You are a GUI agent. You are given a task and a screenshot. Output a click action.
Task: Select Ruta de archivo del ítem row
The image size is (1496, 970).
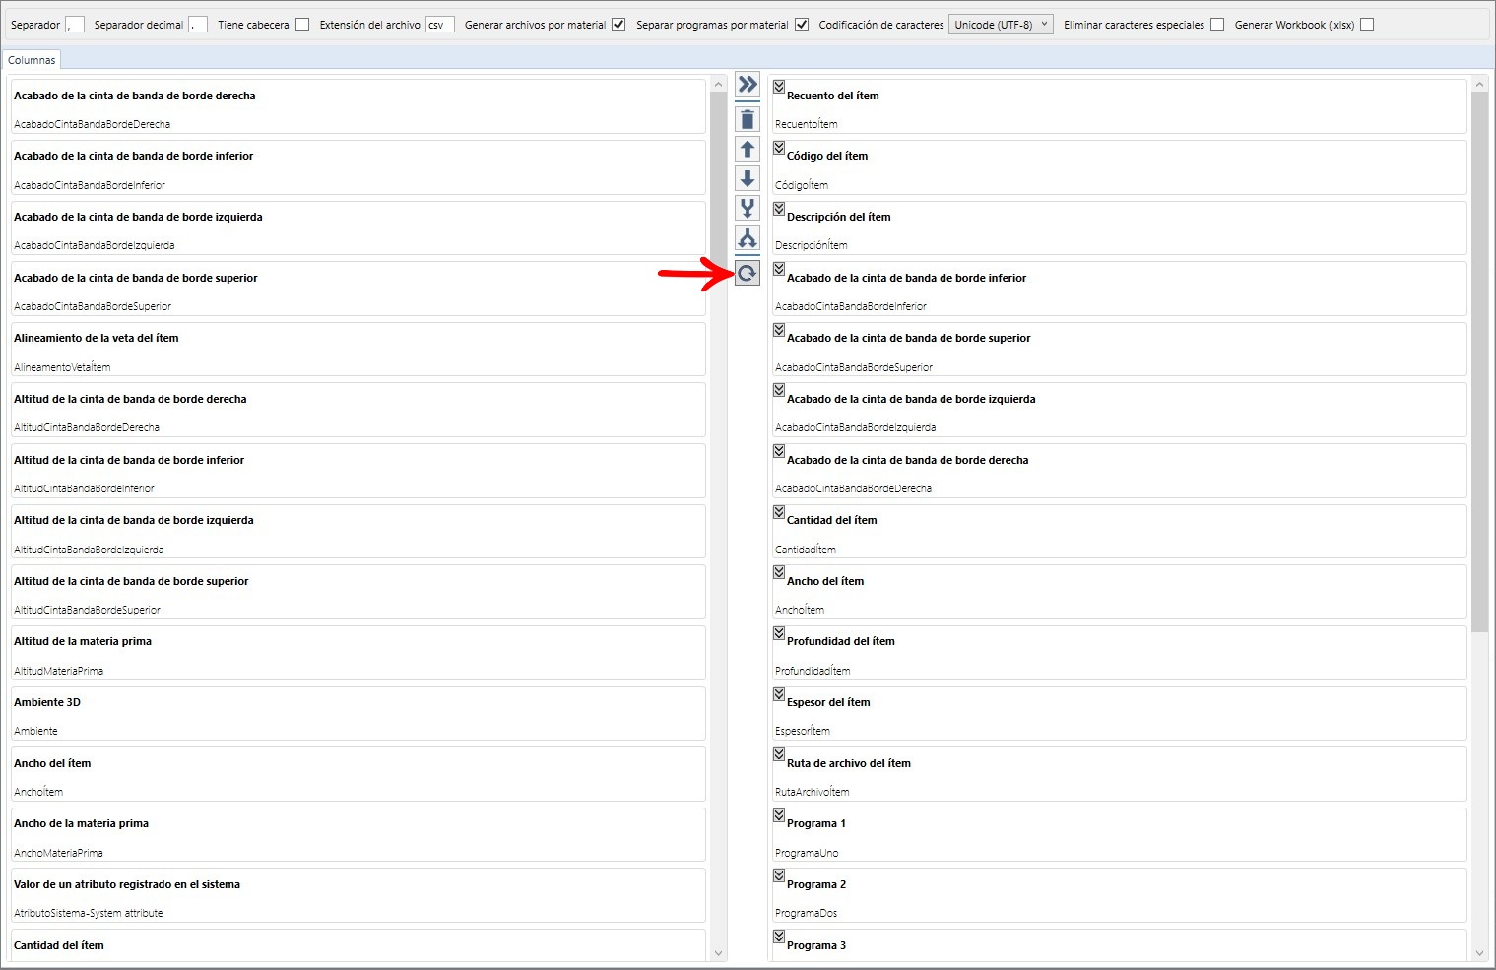[x=1119, y=774]
